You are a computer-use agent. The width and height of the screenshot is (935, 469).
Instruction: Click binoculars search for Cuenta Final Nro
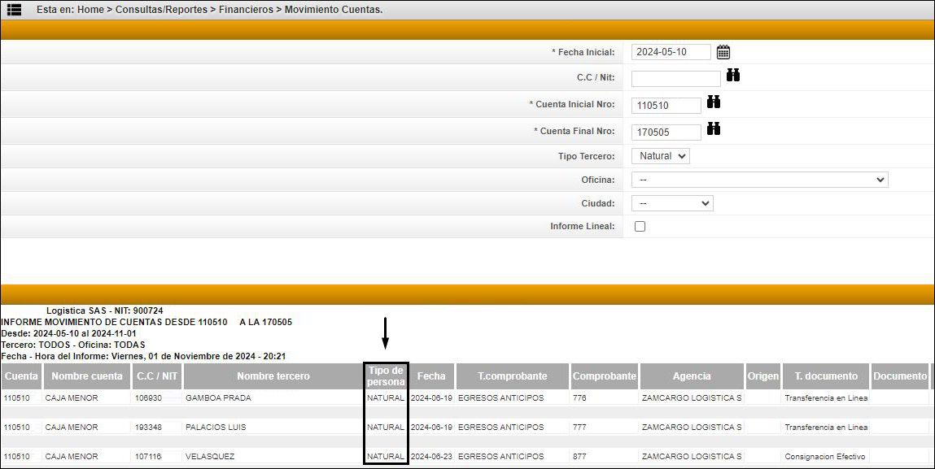[714, 129]
